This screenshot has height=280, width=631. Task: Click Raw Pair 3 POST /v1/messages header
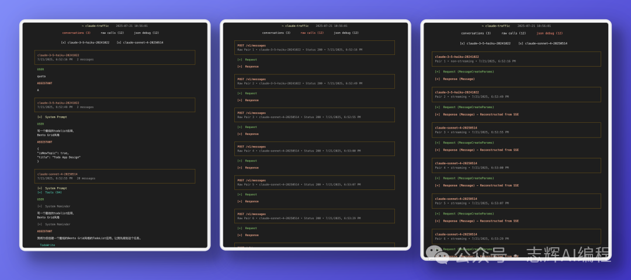314,115
